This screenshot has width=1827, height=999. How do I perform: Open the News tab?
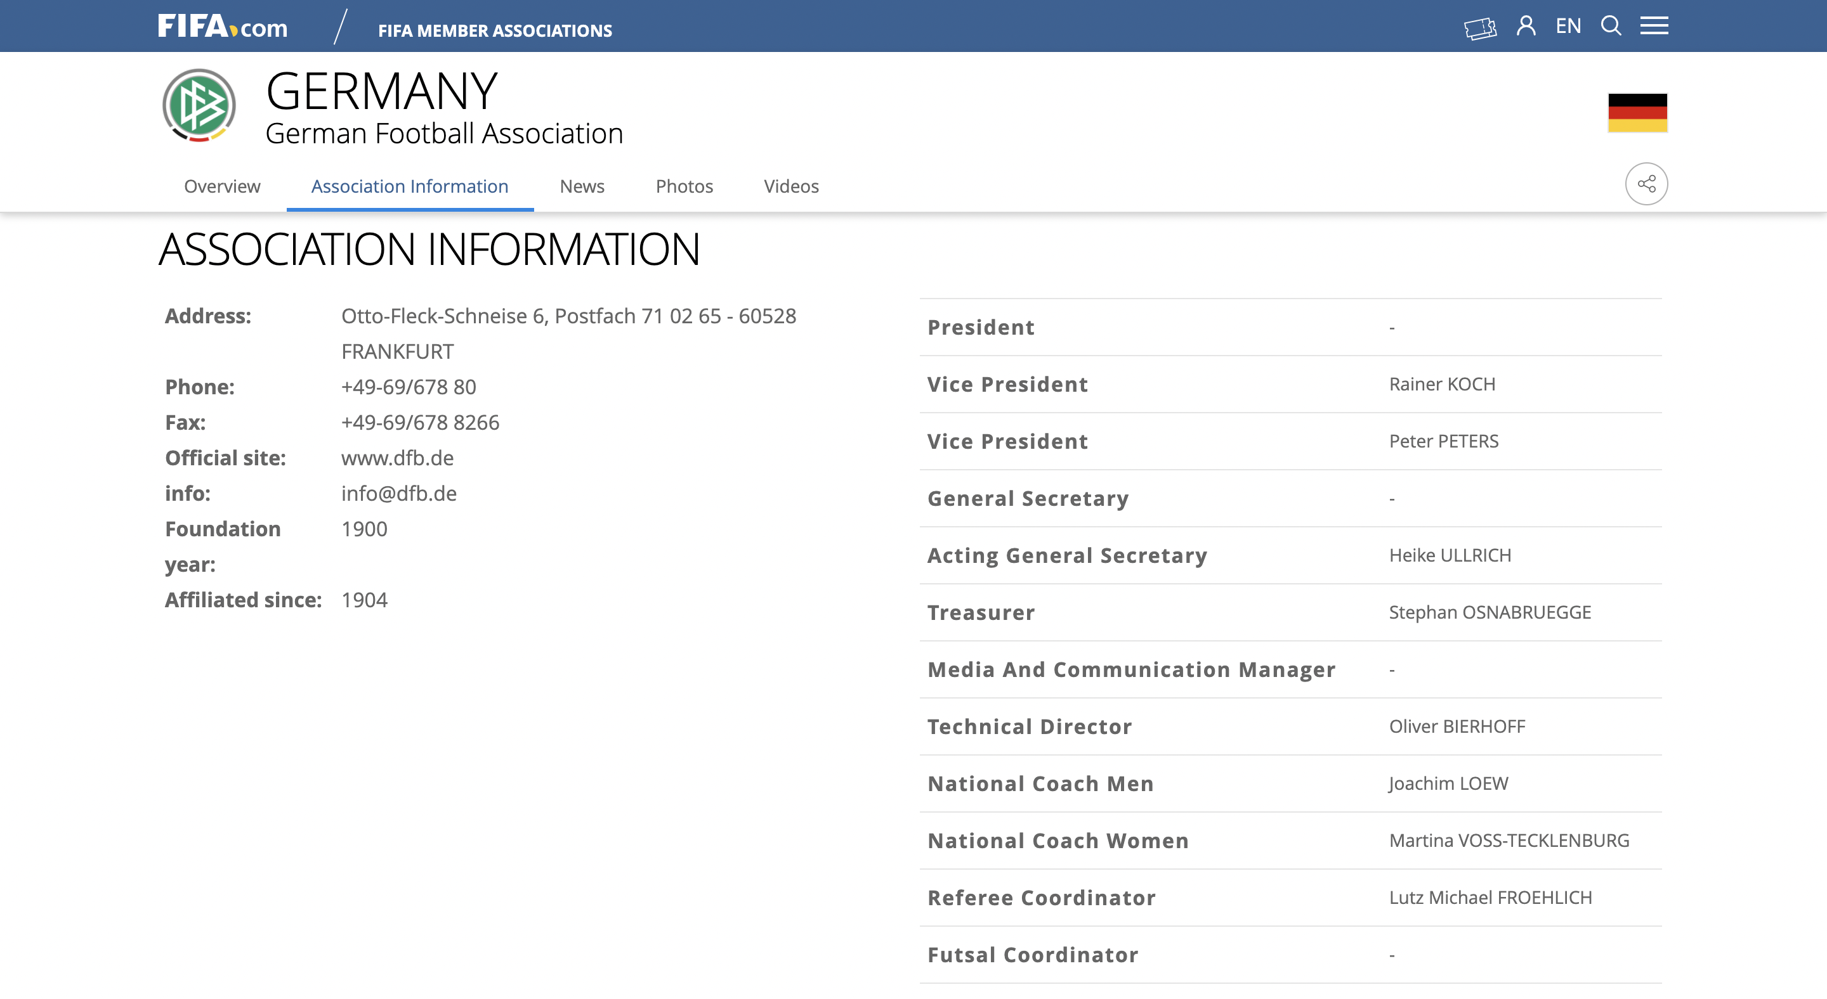582,186
